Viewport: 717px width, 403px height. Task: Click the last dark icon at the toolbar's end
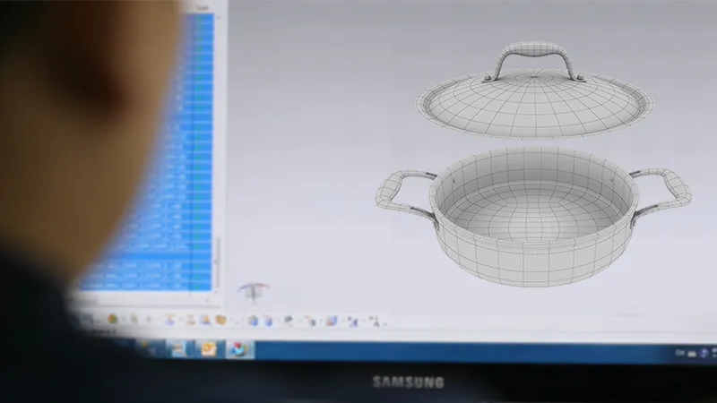click(x=375, y=322)
